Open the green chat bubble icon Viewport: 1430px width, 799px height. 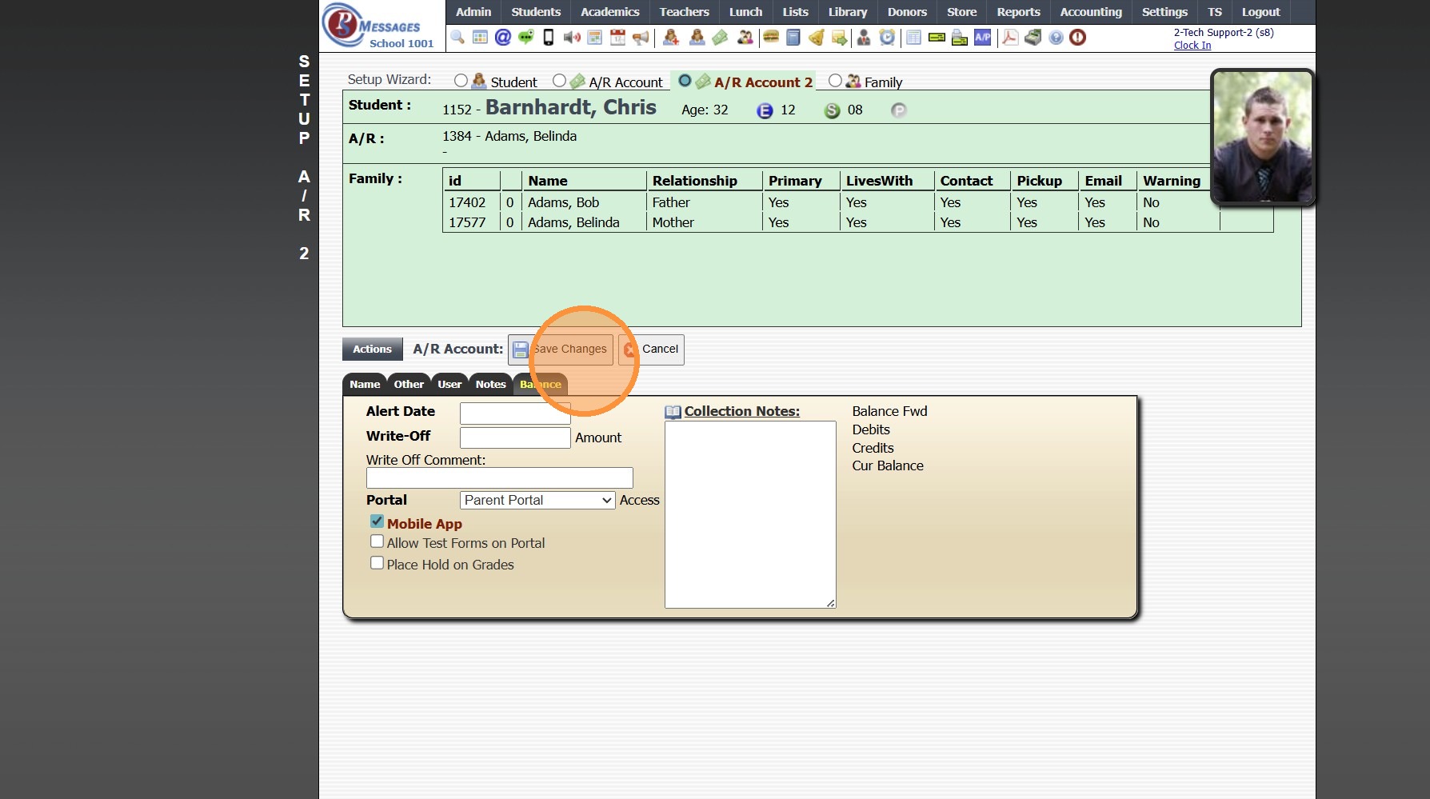(526, 37)
